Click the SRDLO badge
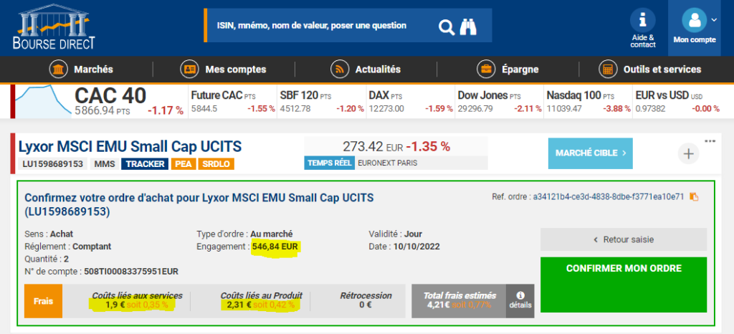Viewport: 734px width, 334px height. pyautogui.click(x=216, y=163)
